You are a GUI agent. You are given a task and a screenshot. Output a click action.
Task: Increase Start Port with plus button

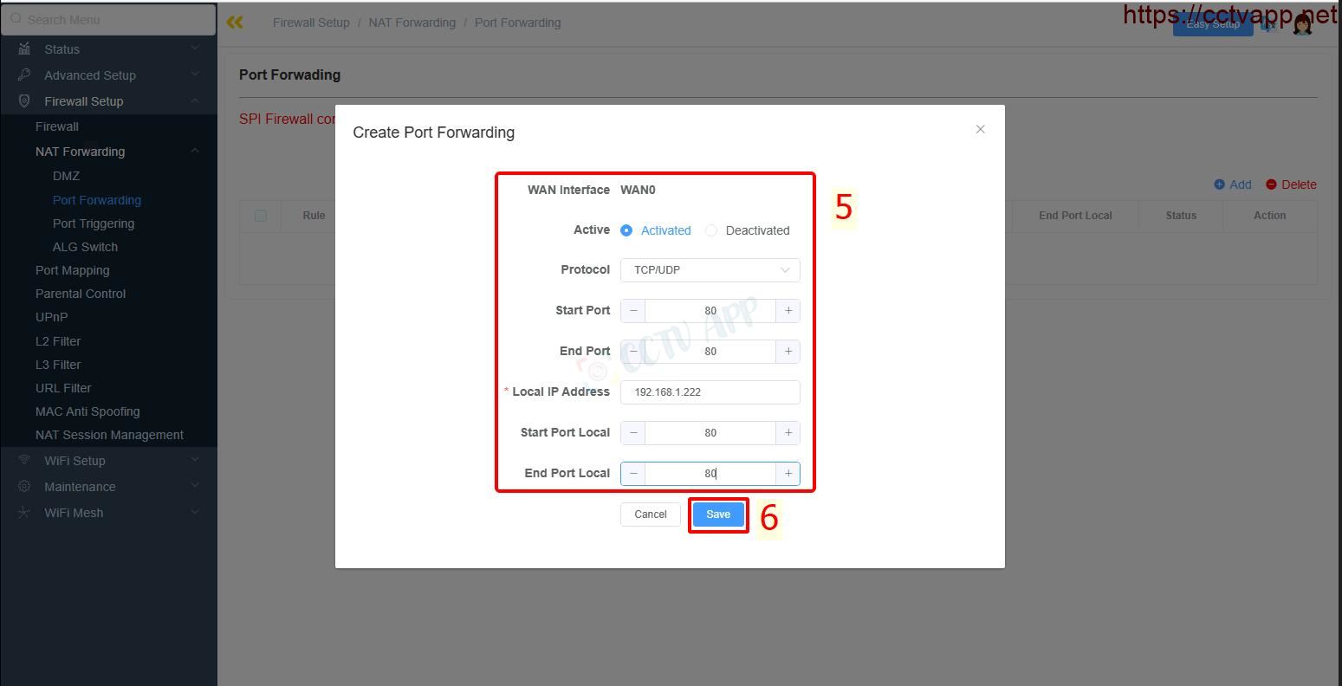pyautogui.click(x=788, y=311)
